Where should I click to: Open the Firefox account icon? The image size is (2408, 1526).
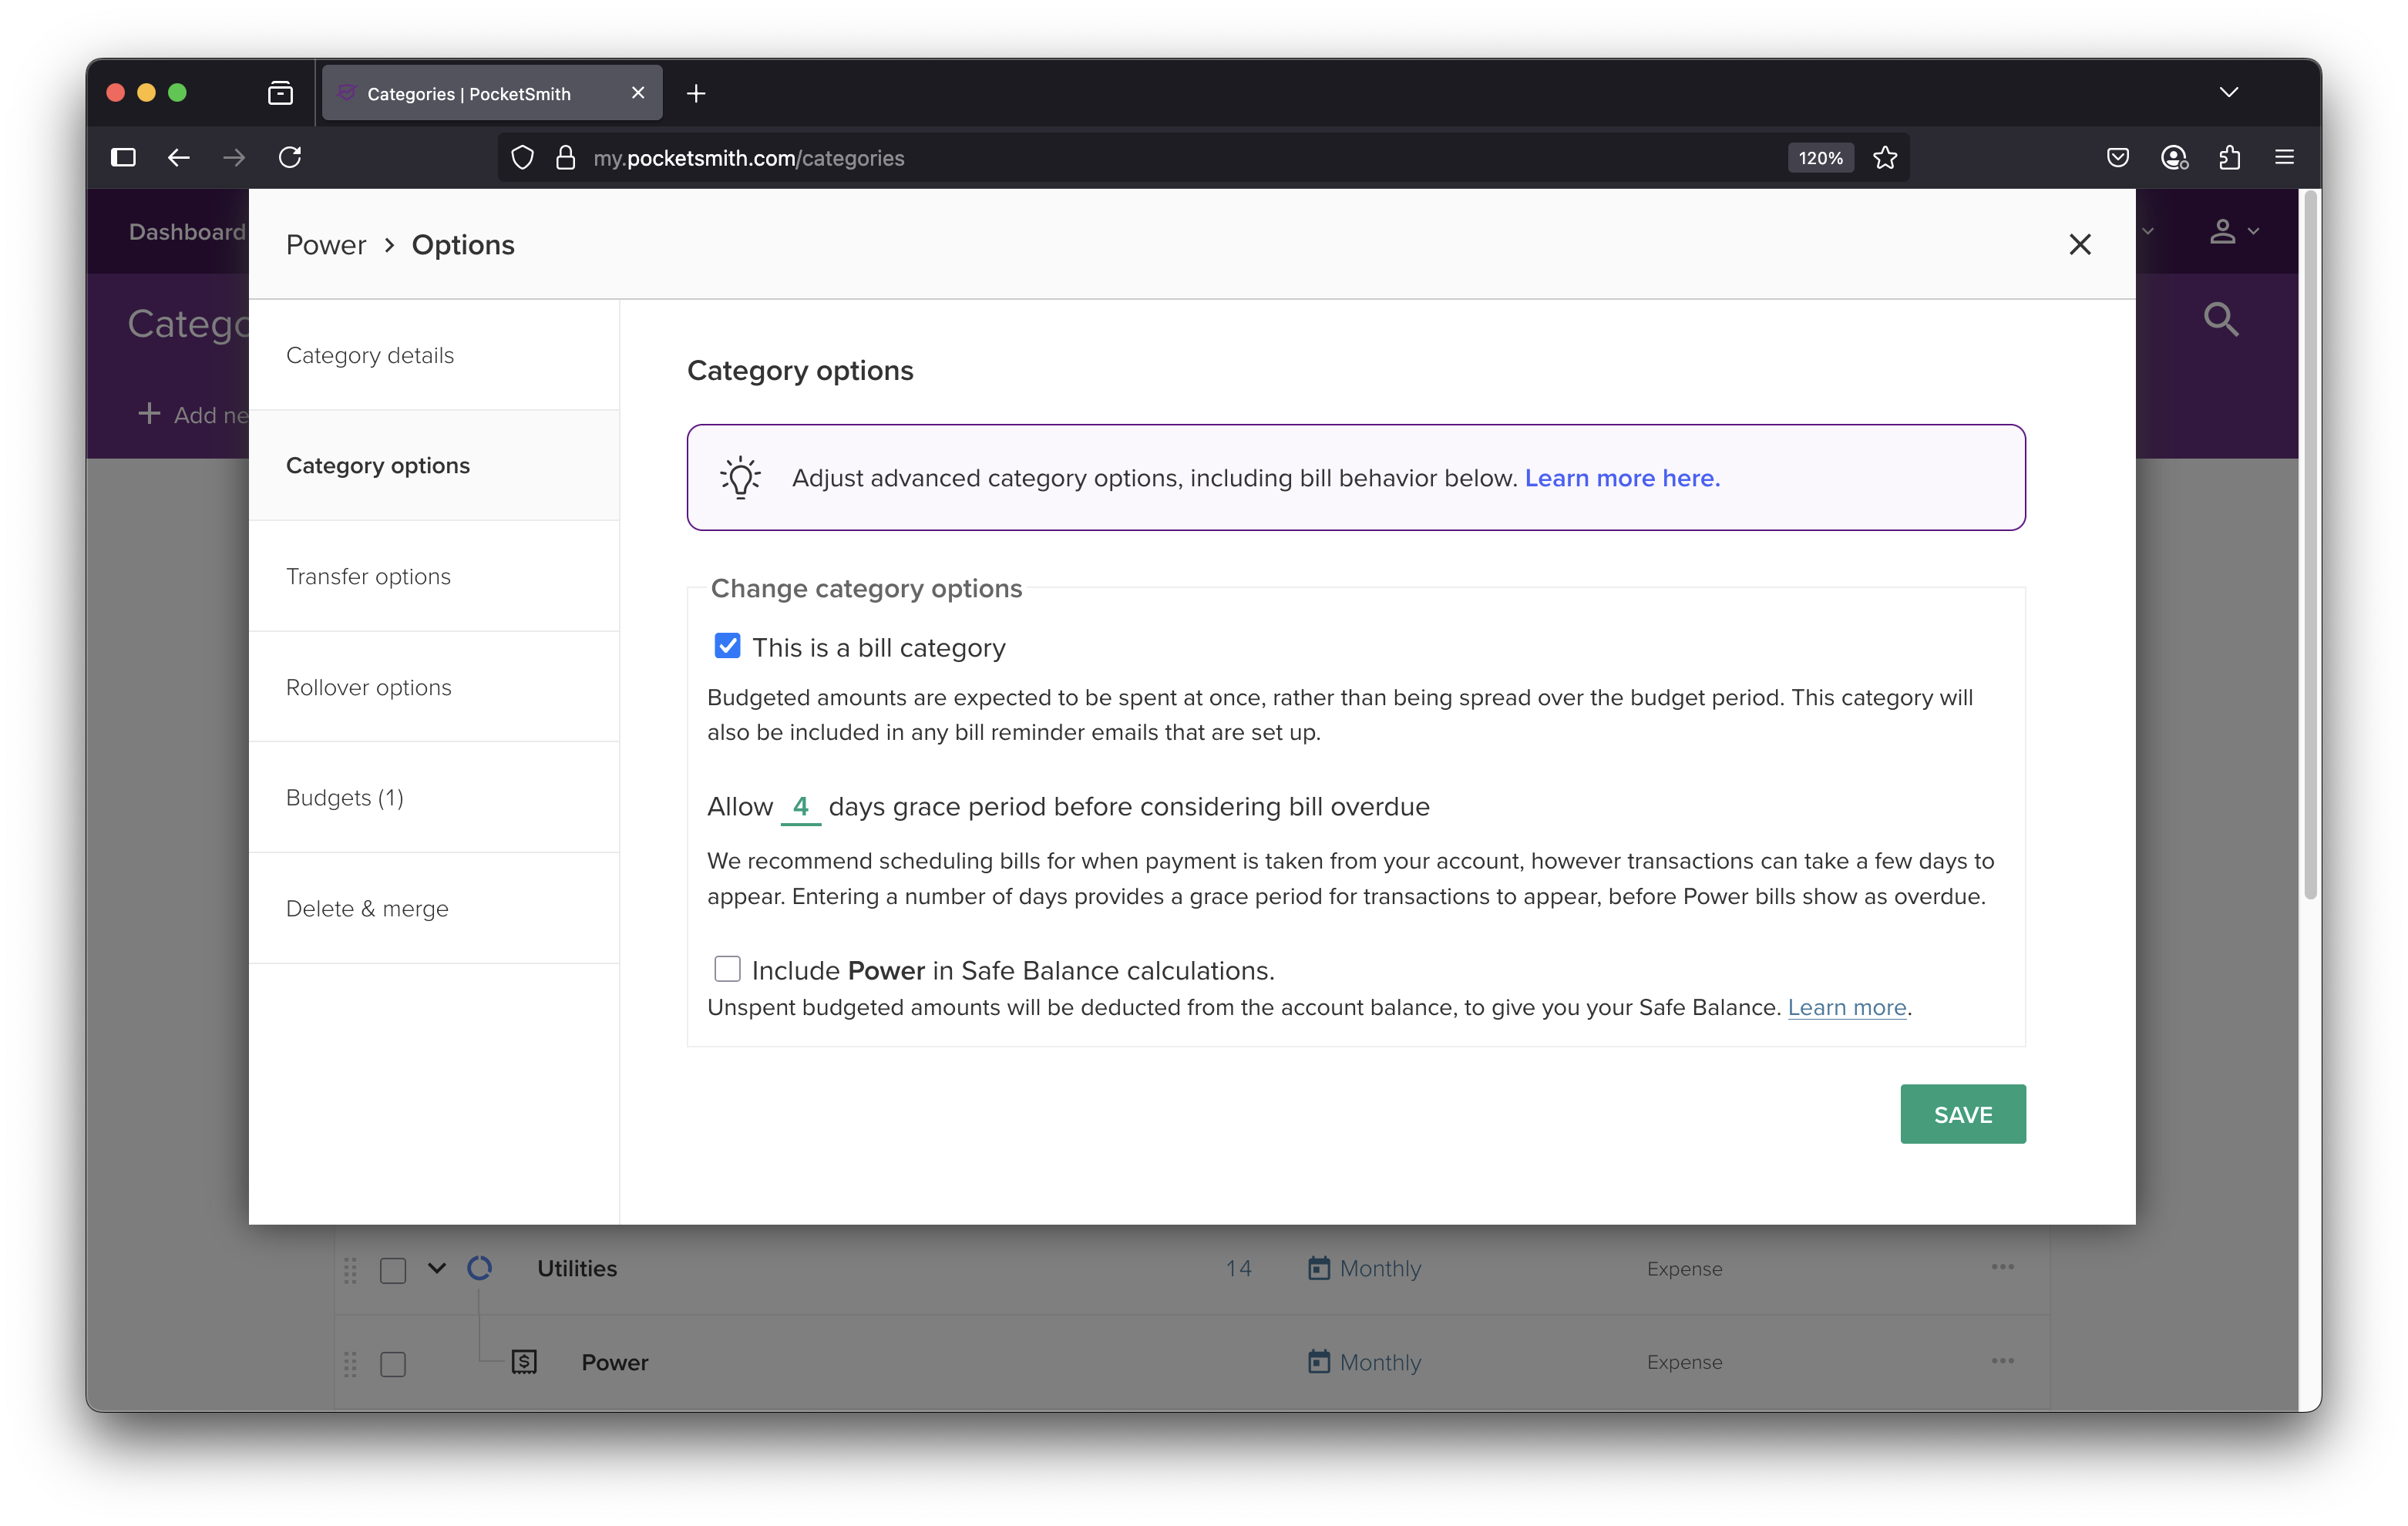[2173, 158]
